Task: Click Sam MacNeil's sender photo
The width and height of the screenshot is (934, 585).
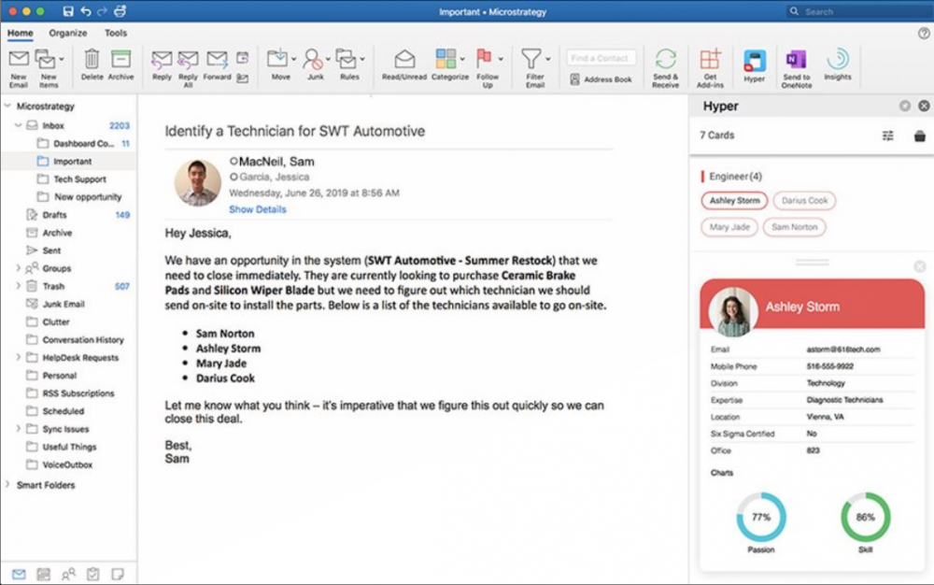Action: 197,183
